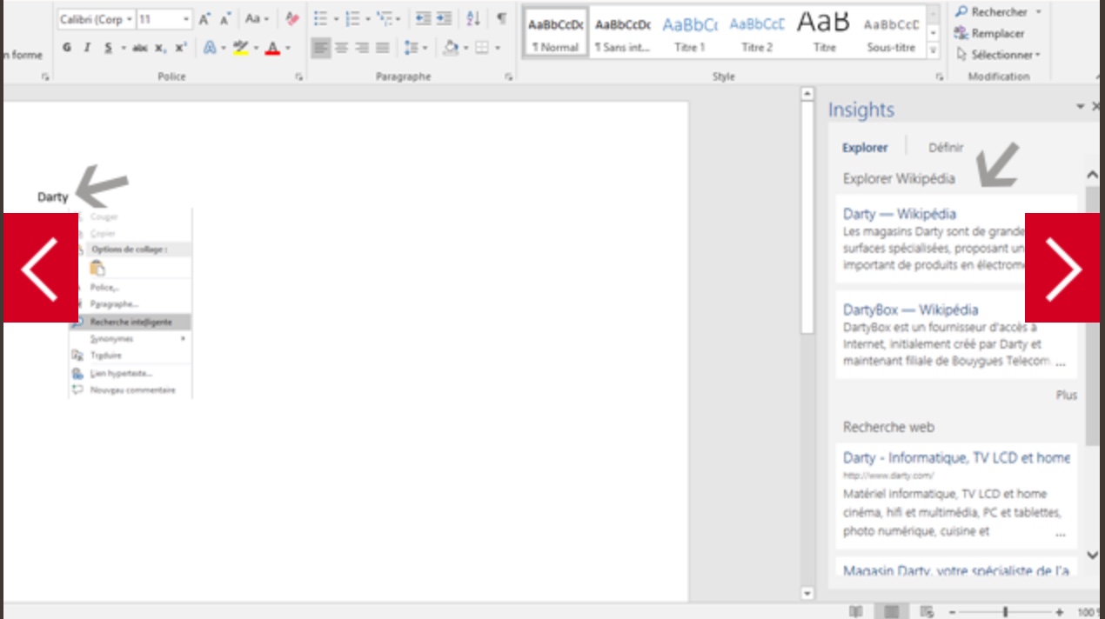This screenshot has height=619, width=1105.
Task: Pick the red font color button
Action: pos(272,48)
